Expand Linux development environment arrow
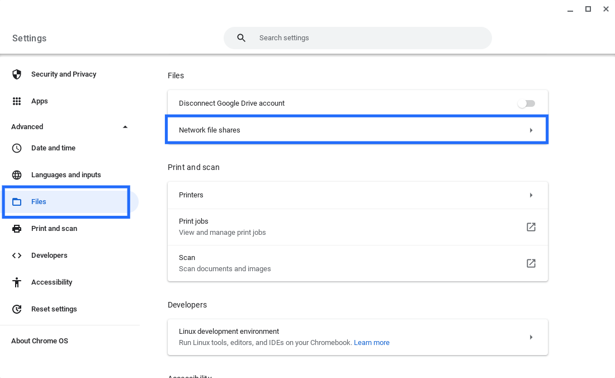Screen dimensions: 615x378 click(531, 337)
